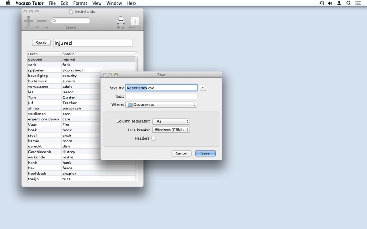Click the volume icon in menu bar
Image resolution: width=367 pixels, height=229 pixels.
coord(330,3)
